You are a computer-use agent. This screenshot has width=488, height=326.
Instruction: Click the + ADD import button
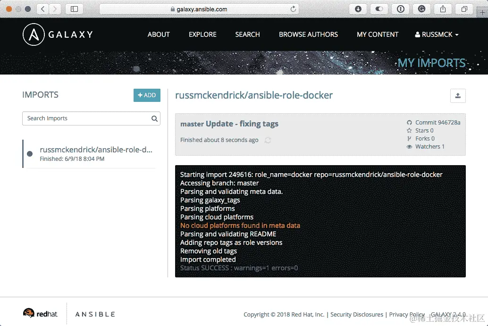pyautogui.click(x=147, y=95)
